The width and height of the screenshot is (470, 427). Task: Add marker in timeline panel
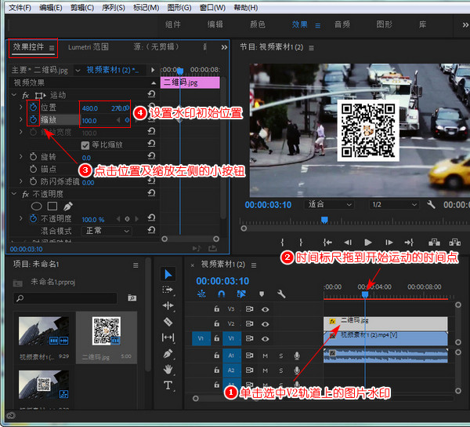point(262,294)
